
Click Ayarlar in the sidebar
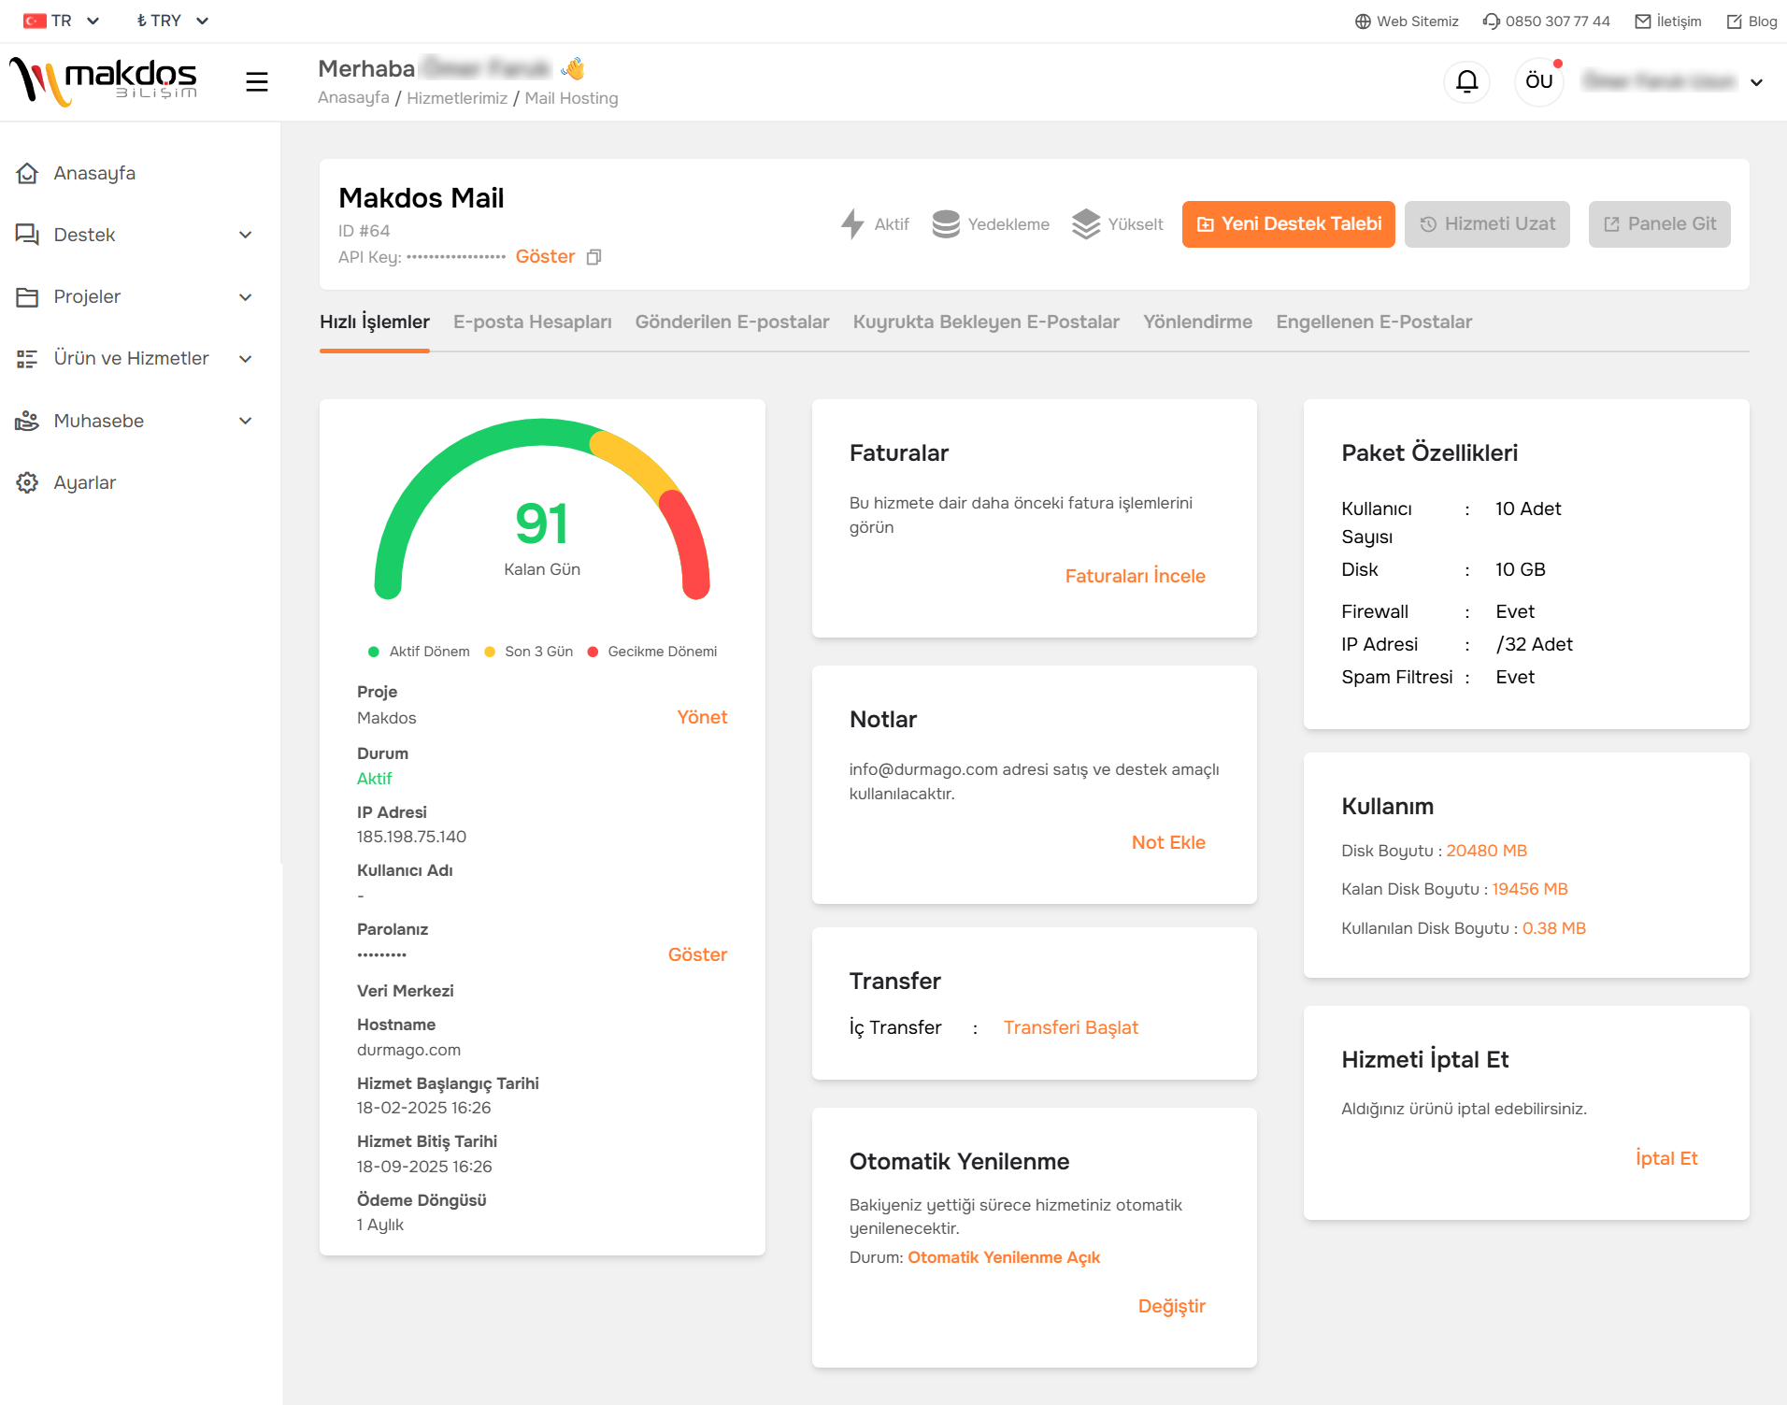click(x=84, y=482)
